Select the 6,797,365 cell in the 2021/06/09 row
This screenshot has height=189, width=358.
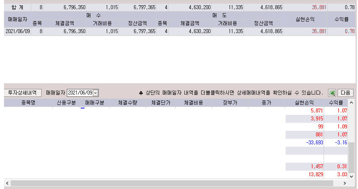[138, 31]
